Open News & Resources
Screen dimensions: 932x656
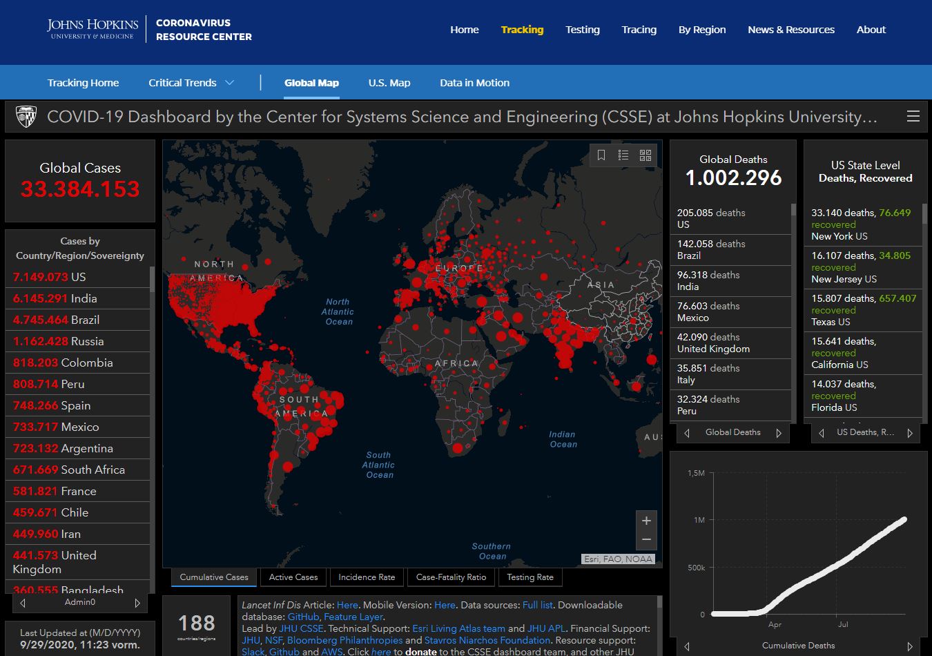coord(791,30)
